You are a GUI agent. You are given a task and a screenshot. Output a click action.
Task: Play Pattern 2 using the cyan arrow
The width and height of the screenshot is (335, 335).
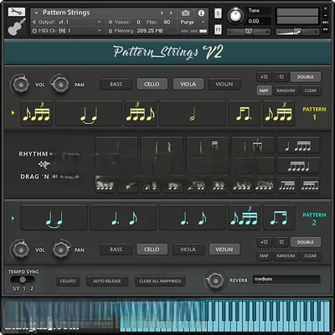tap(13, 218)
